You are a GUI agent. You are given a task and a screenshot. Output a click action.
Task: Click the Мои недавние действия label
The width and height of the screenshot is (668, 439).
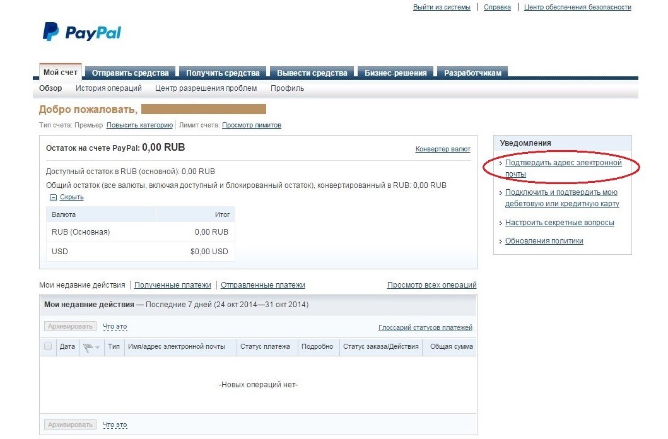82,285
